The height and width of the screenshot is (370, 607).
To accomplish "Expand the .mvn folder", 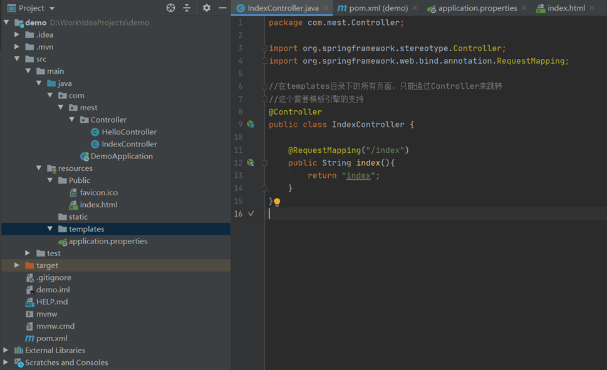I will click(x=17, y=46).
